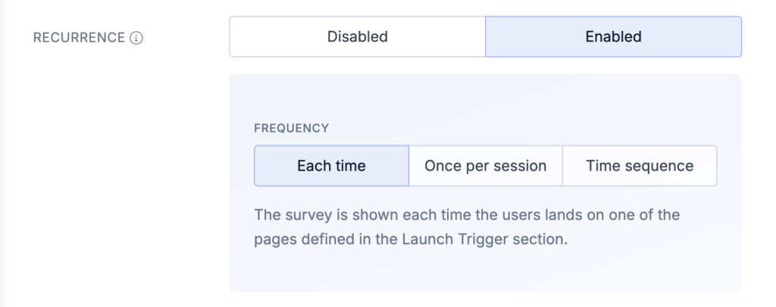Select the Enabled recurrence option
The image size is (776, 307).
click(x=613, y=36)
